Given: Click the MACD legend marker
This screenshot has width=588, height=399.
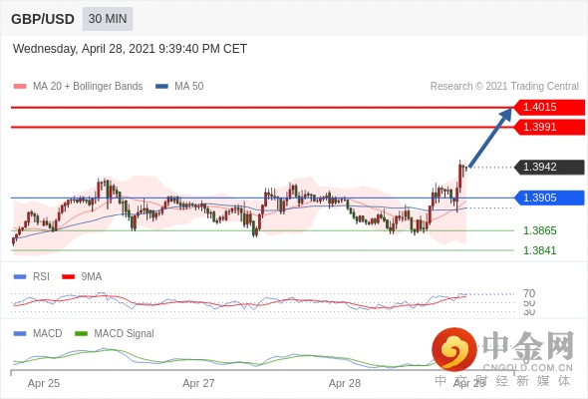Looking at the screenshot, I should (x=20, y=334).
